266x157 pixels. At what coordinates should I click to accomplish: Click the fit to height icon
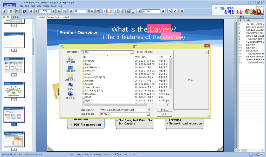coord(133,11)
